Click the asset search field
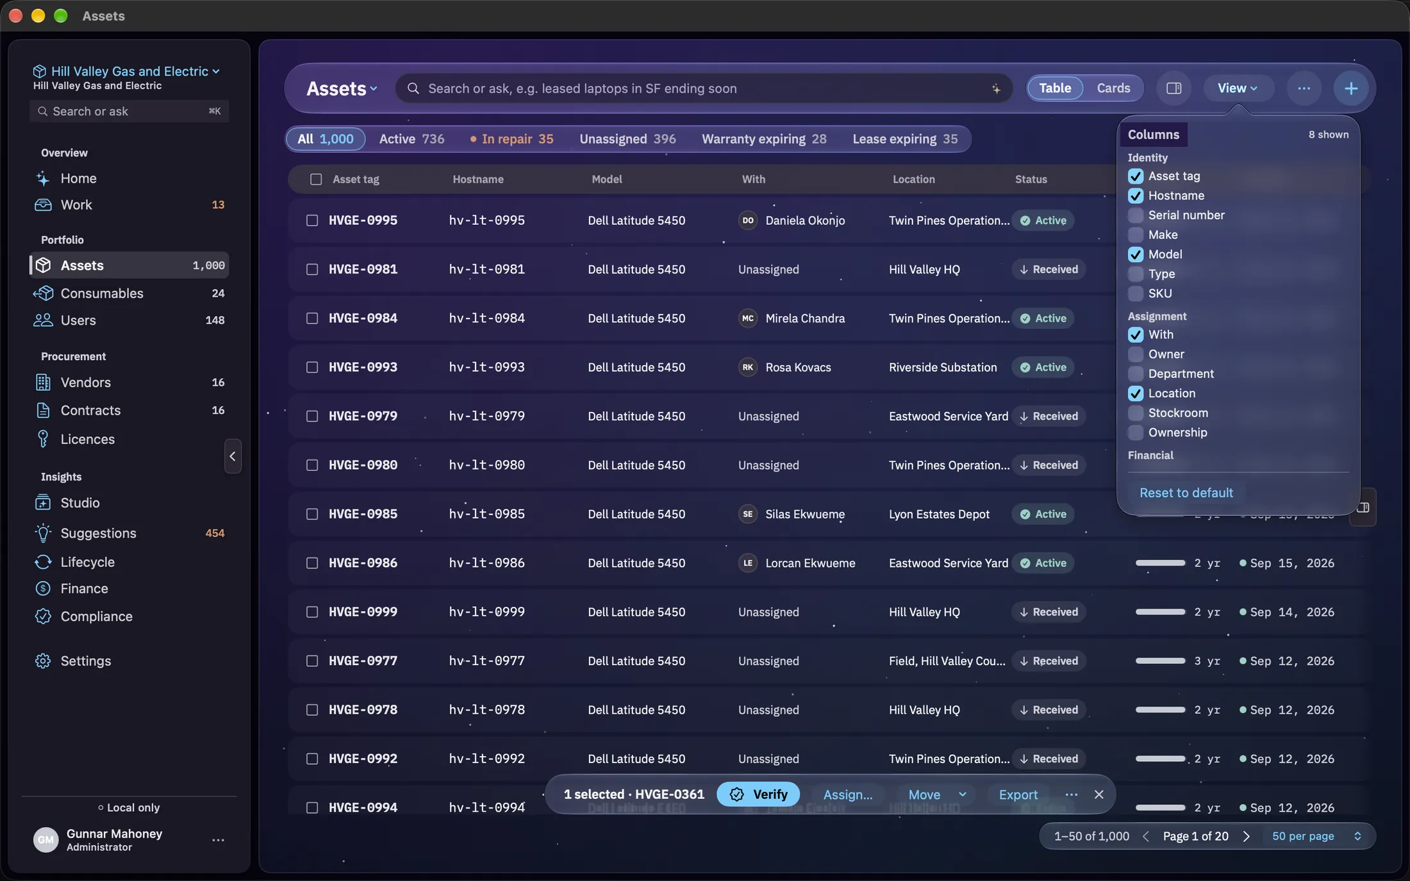1410x881 pixels. coord(704,88)
